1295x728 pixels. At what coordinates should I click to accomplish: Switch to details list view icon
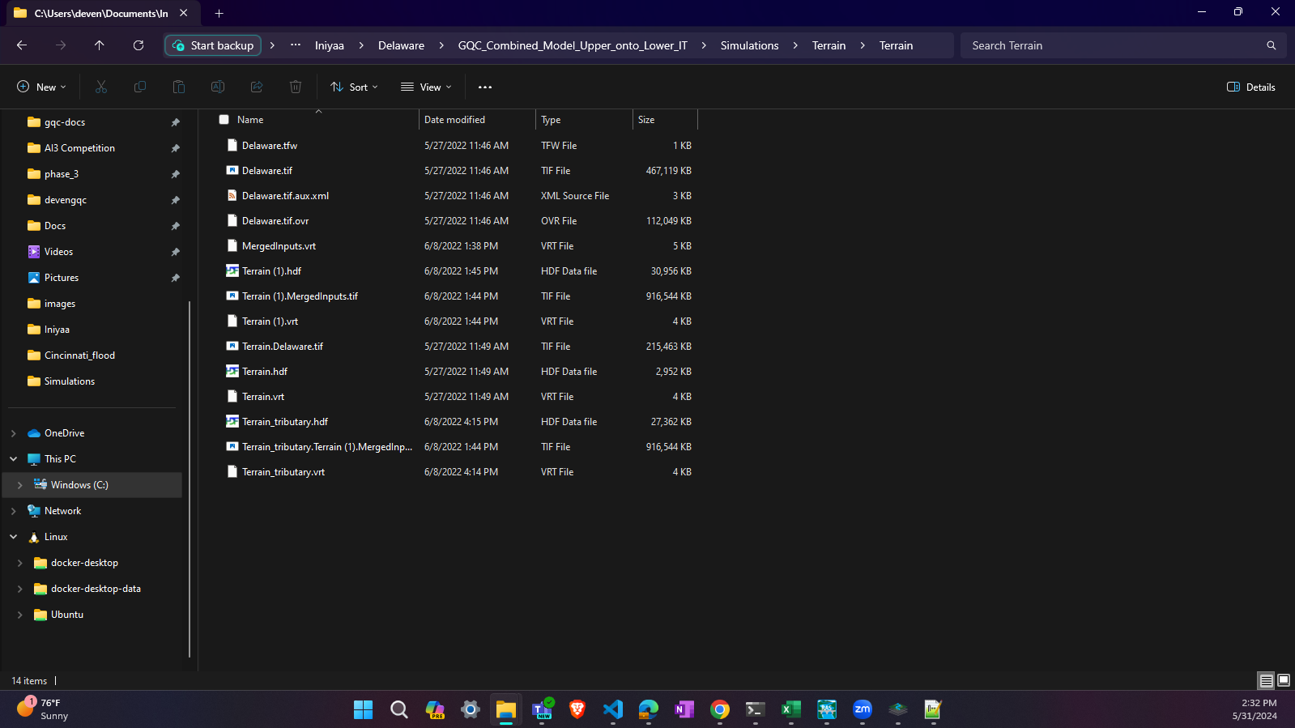(1266, 680)
